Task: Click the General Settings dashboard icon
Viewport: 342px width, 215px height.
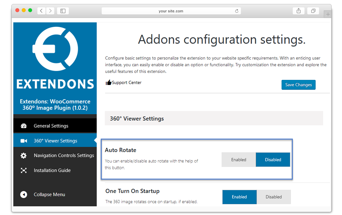Action: coord(24,126)
